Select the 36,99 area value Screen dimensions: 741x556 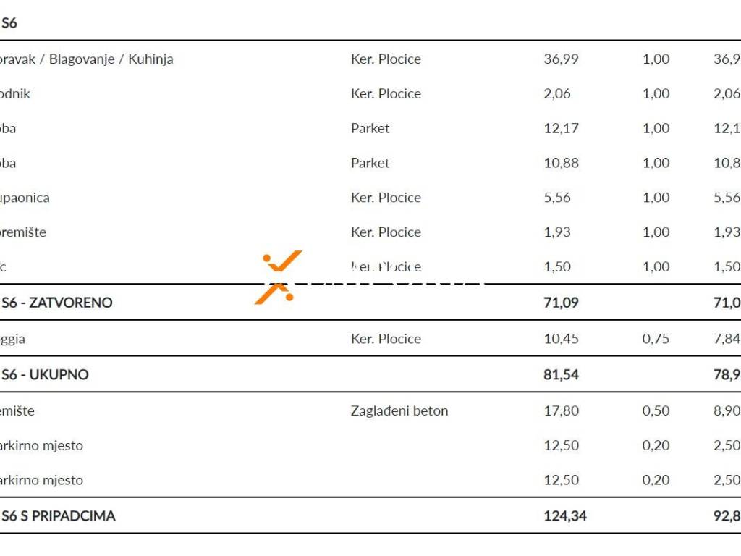561,59
